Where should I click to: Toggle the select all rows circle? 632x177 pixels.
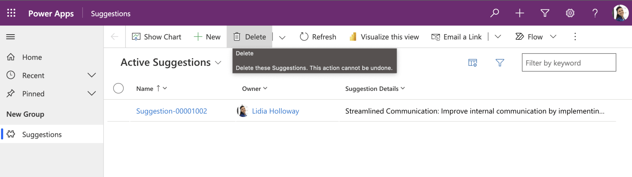pyautogui.click(x=118, y=88)
